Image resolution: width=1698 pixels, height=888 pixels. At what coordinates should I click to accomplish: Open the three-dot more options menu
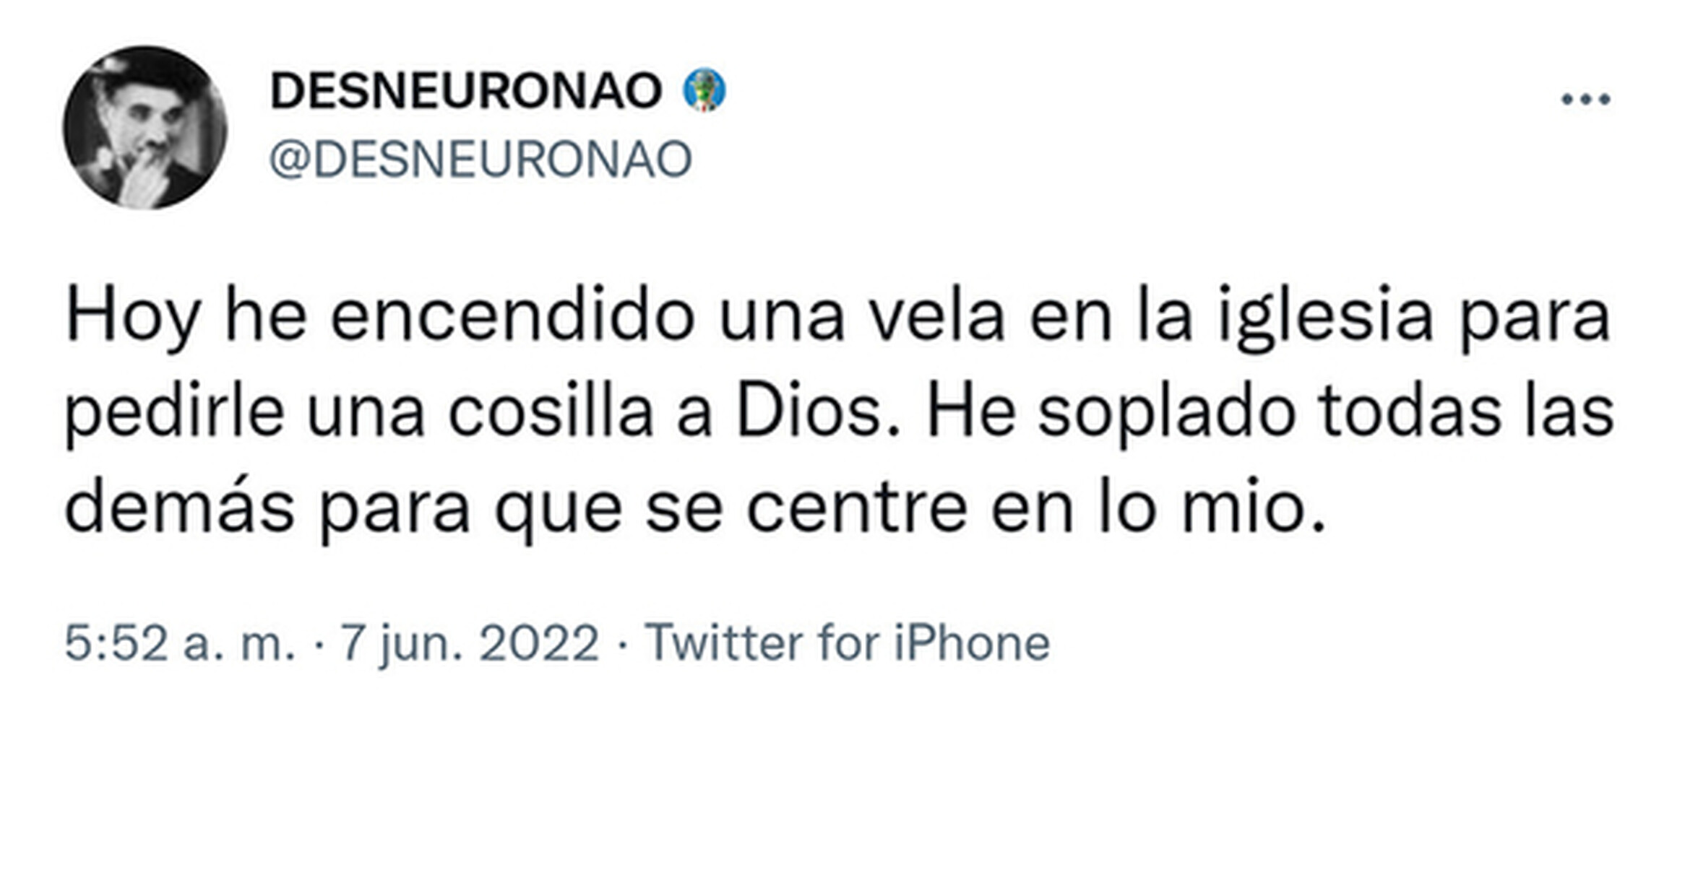pos(1585,99)
